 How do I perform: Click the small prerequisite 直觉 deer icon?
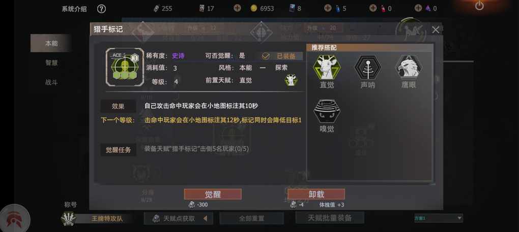(291, 80)
